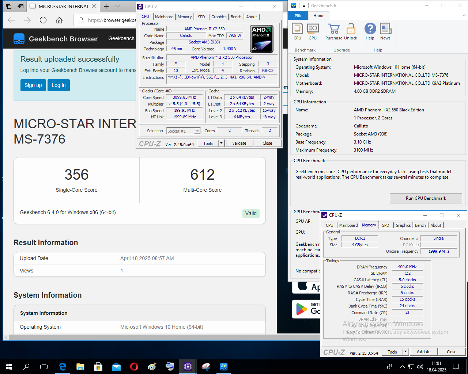
Task: Open SPD tab in upper CPU-Z
Action: point(201,17)
